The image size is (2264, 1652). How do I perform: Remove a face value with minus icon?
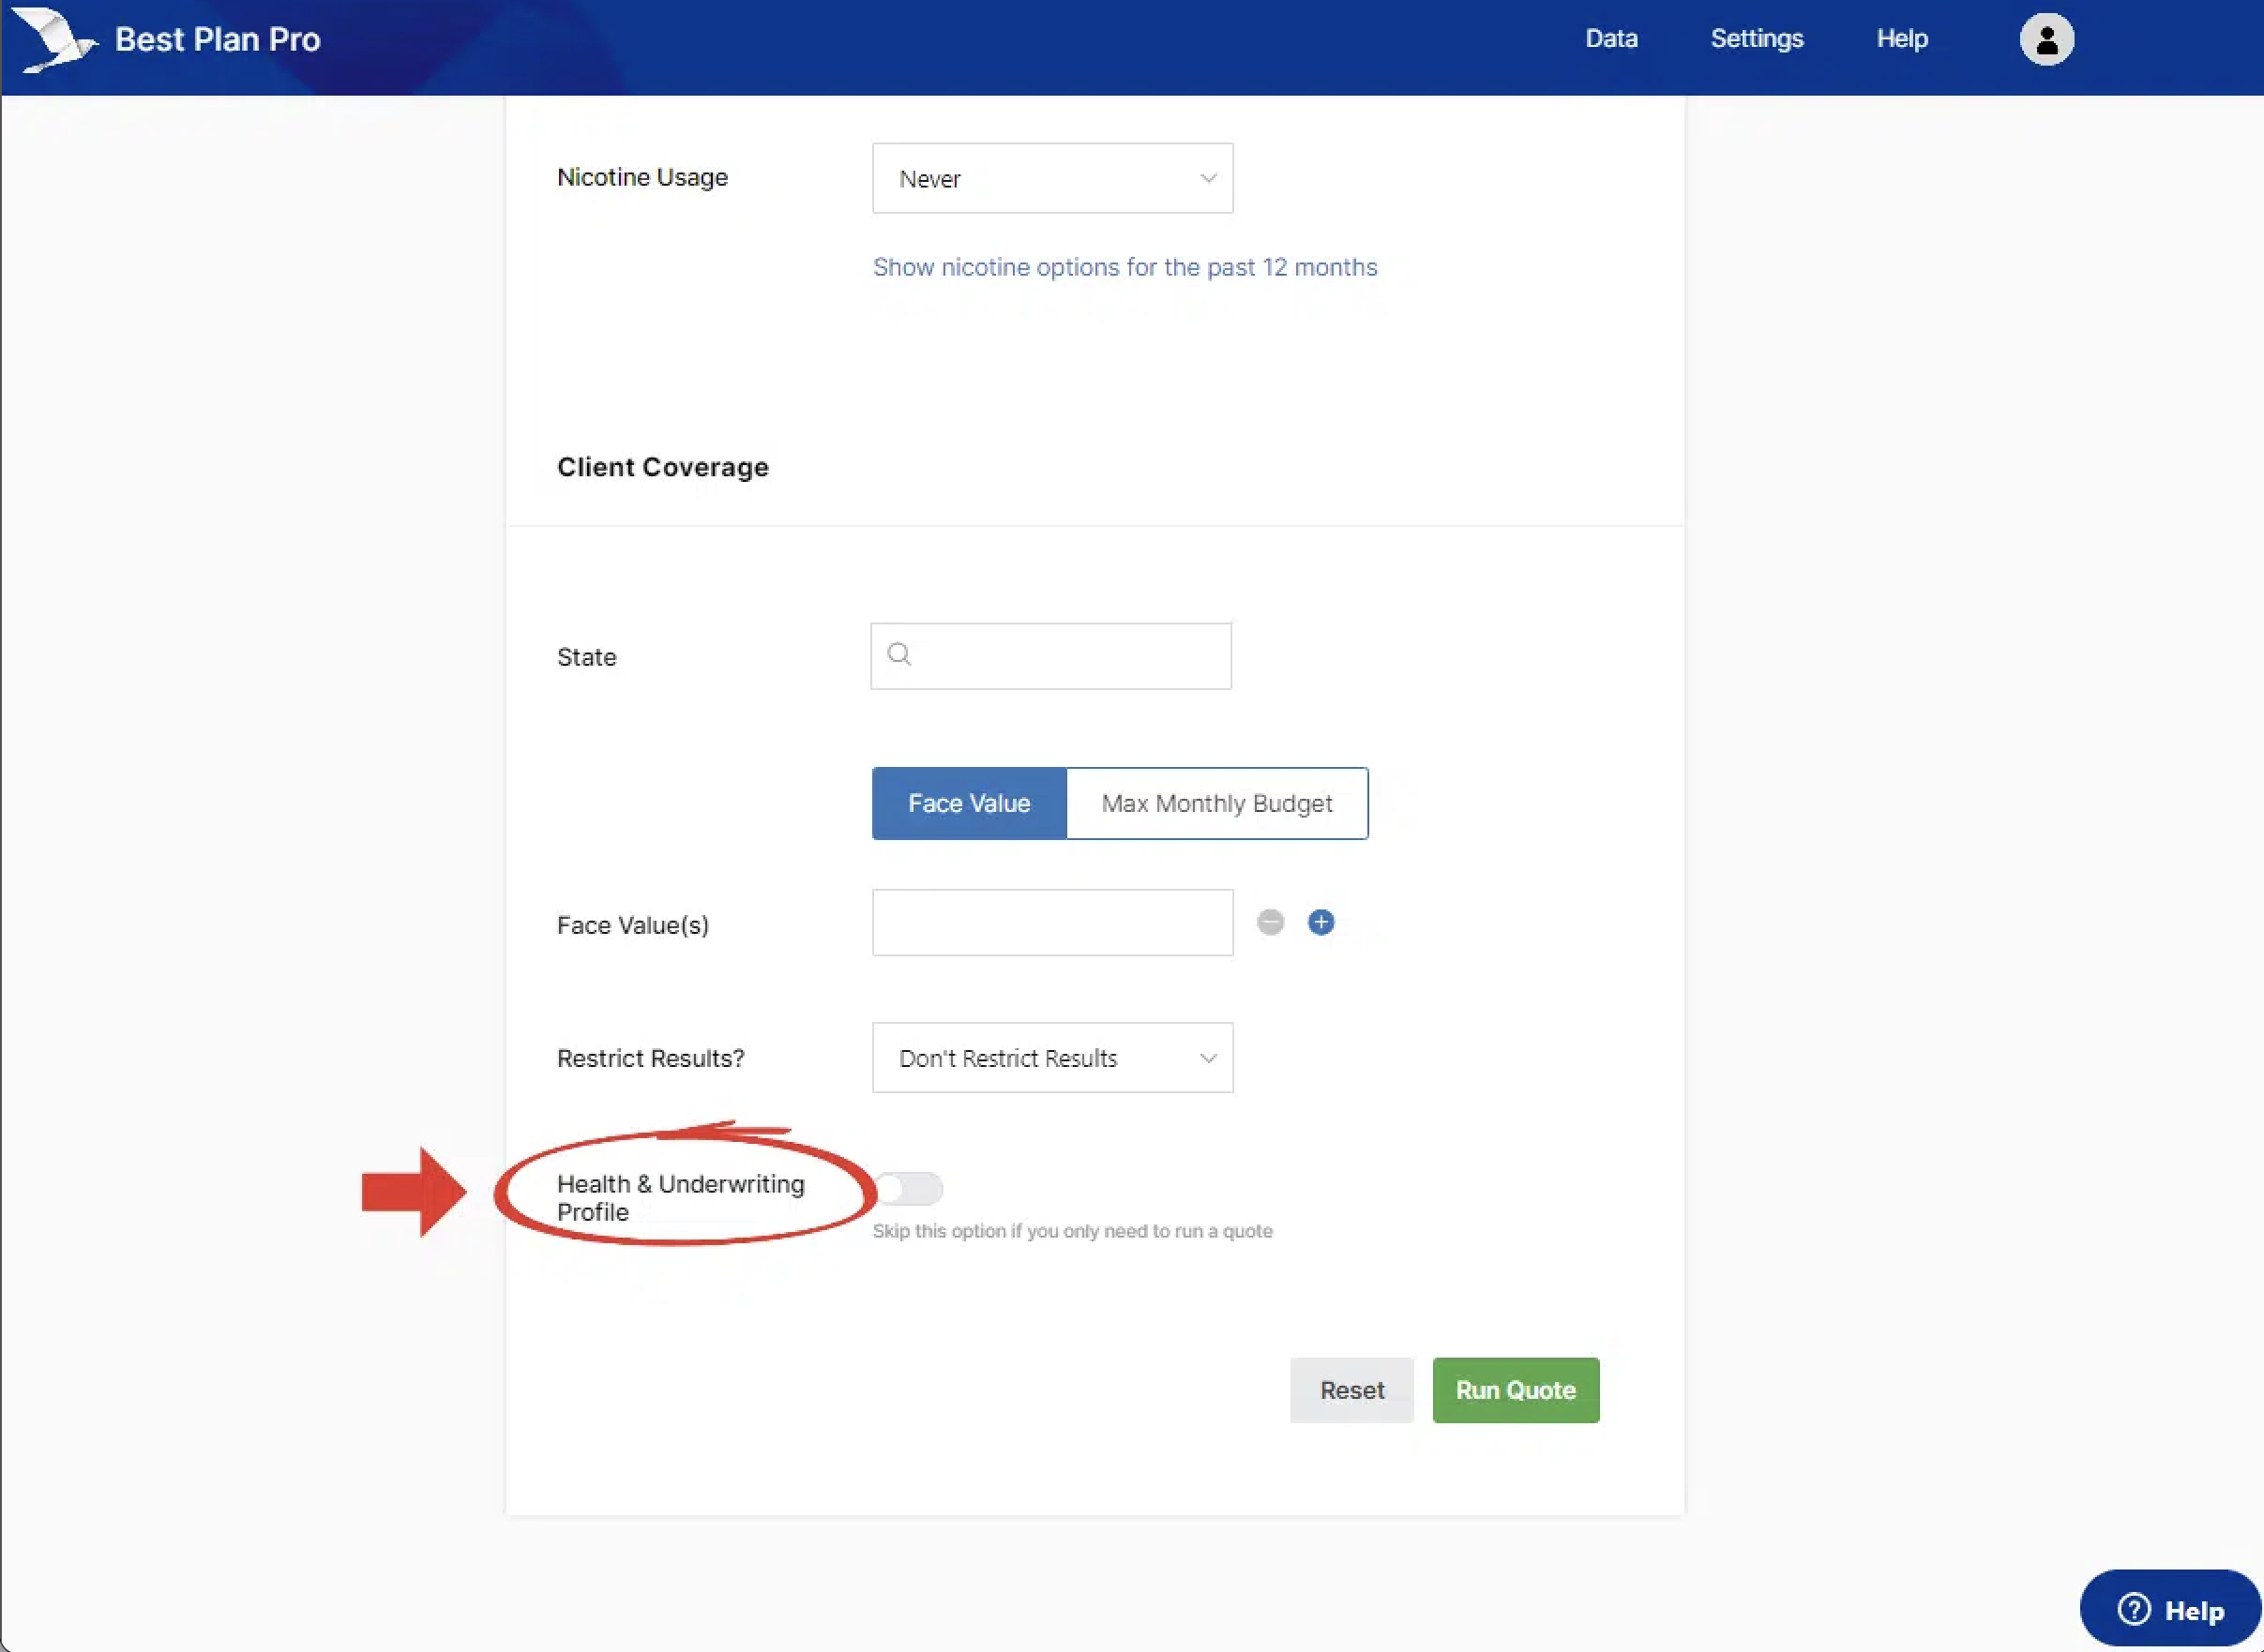[1270, 922]
